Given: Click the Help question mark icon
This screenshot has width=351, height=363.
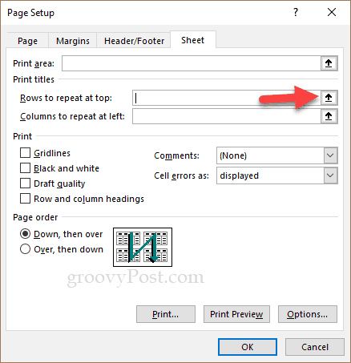Looking at the screenshot, I should 296,12.
